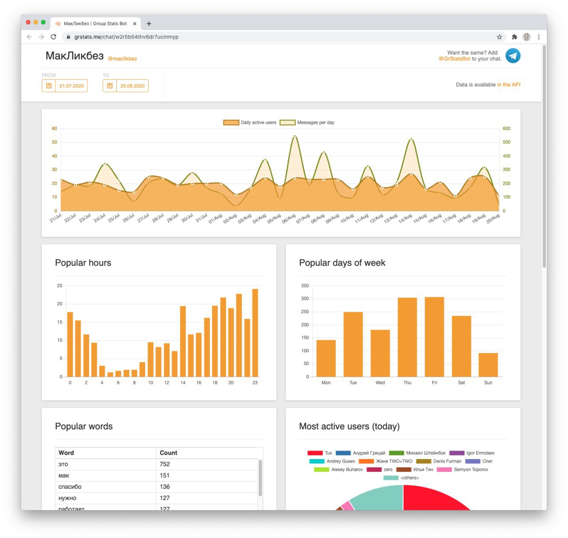Open the 'in the API' link
The height and width of the screenshot is (538, 568).
(509, 84)
